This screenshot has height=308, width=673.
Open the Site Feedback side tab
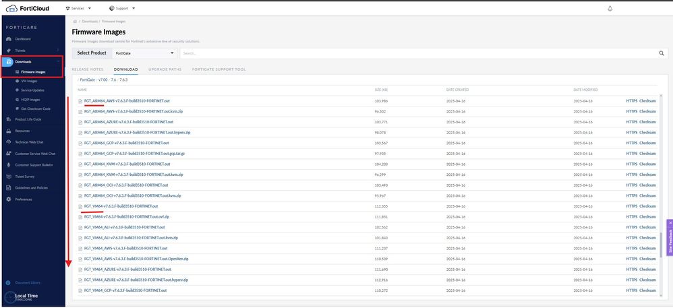pos(670,240)
